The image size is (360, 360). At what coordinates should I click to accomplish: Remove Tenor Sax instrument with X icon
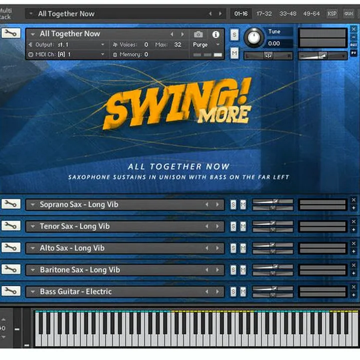[x=353, y=222]
